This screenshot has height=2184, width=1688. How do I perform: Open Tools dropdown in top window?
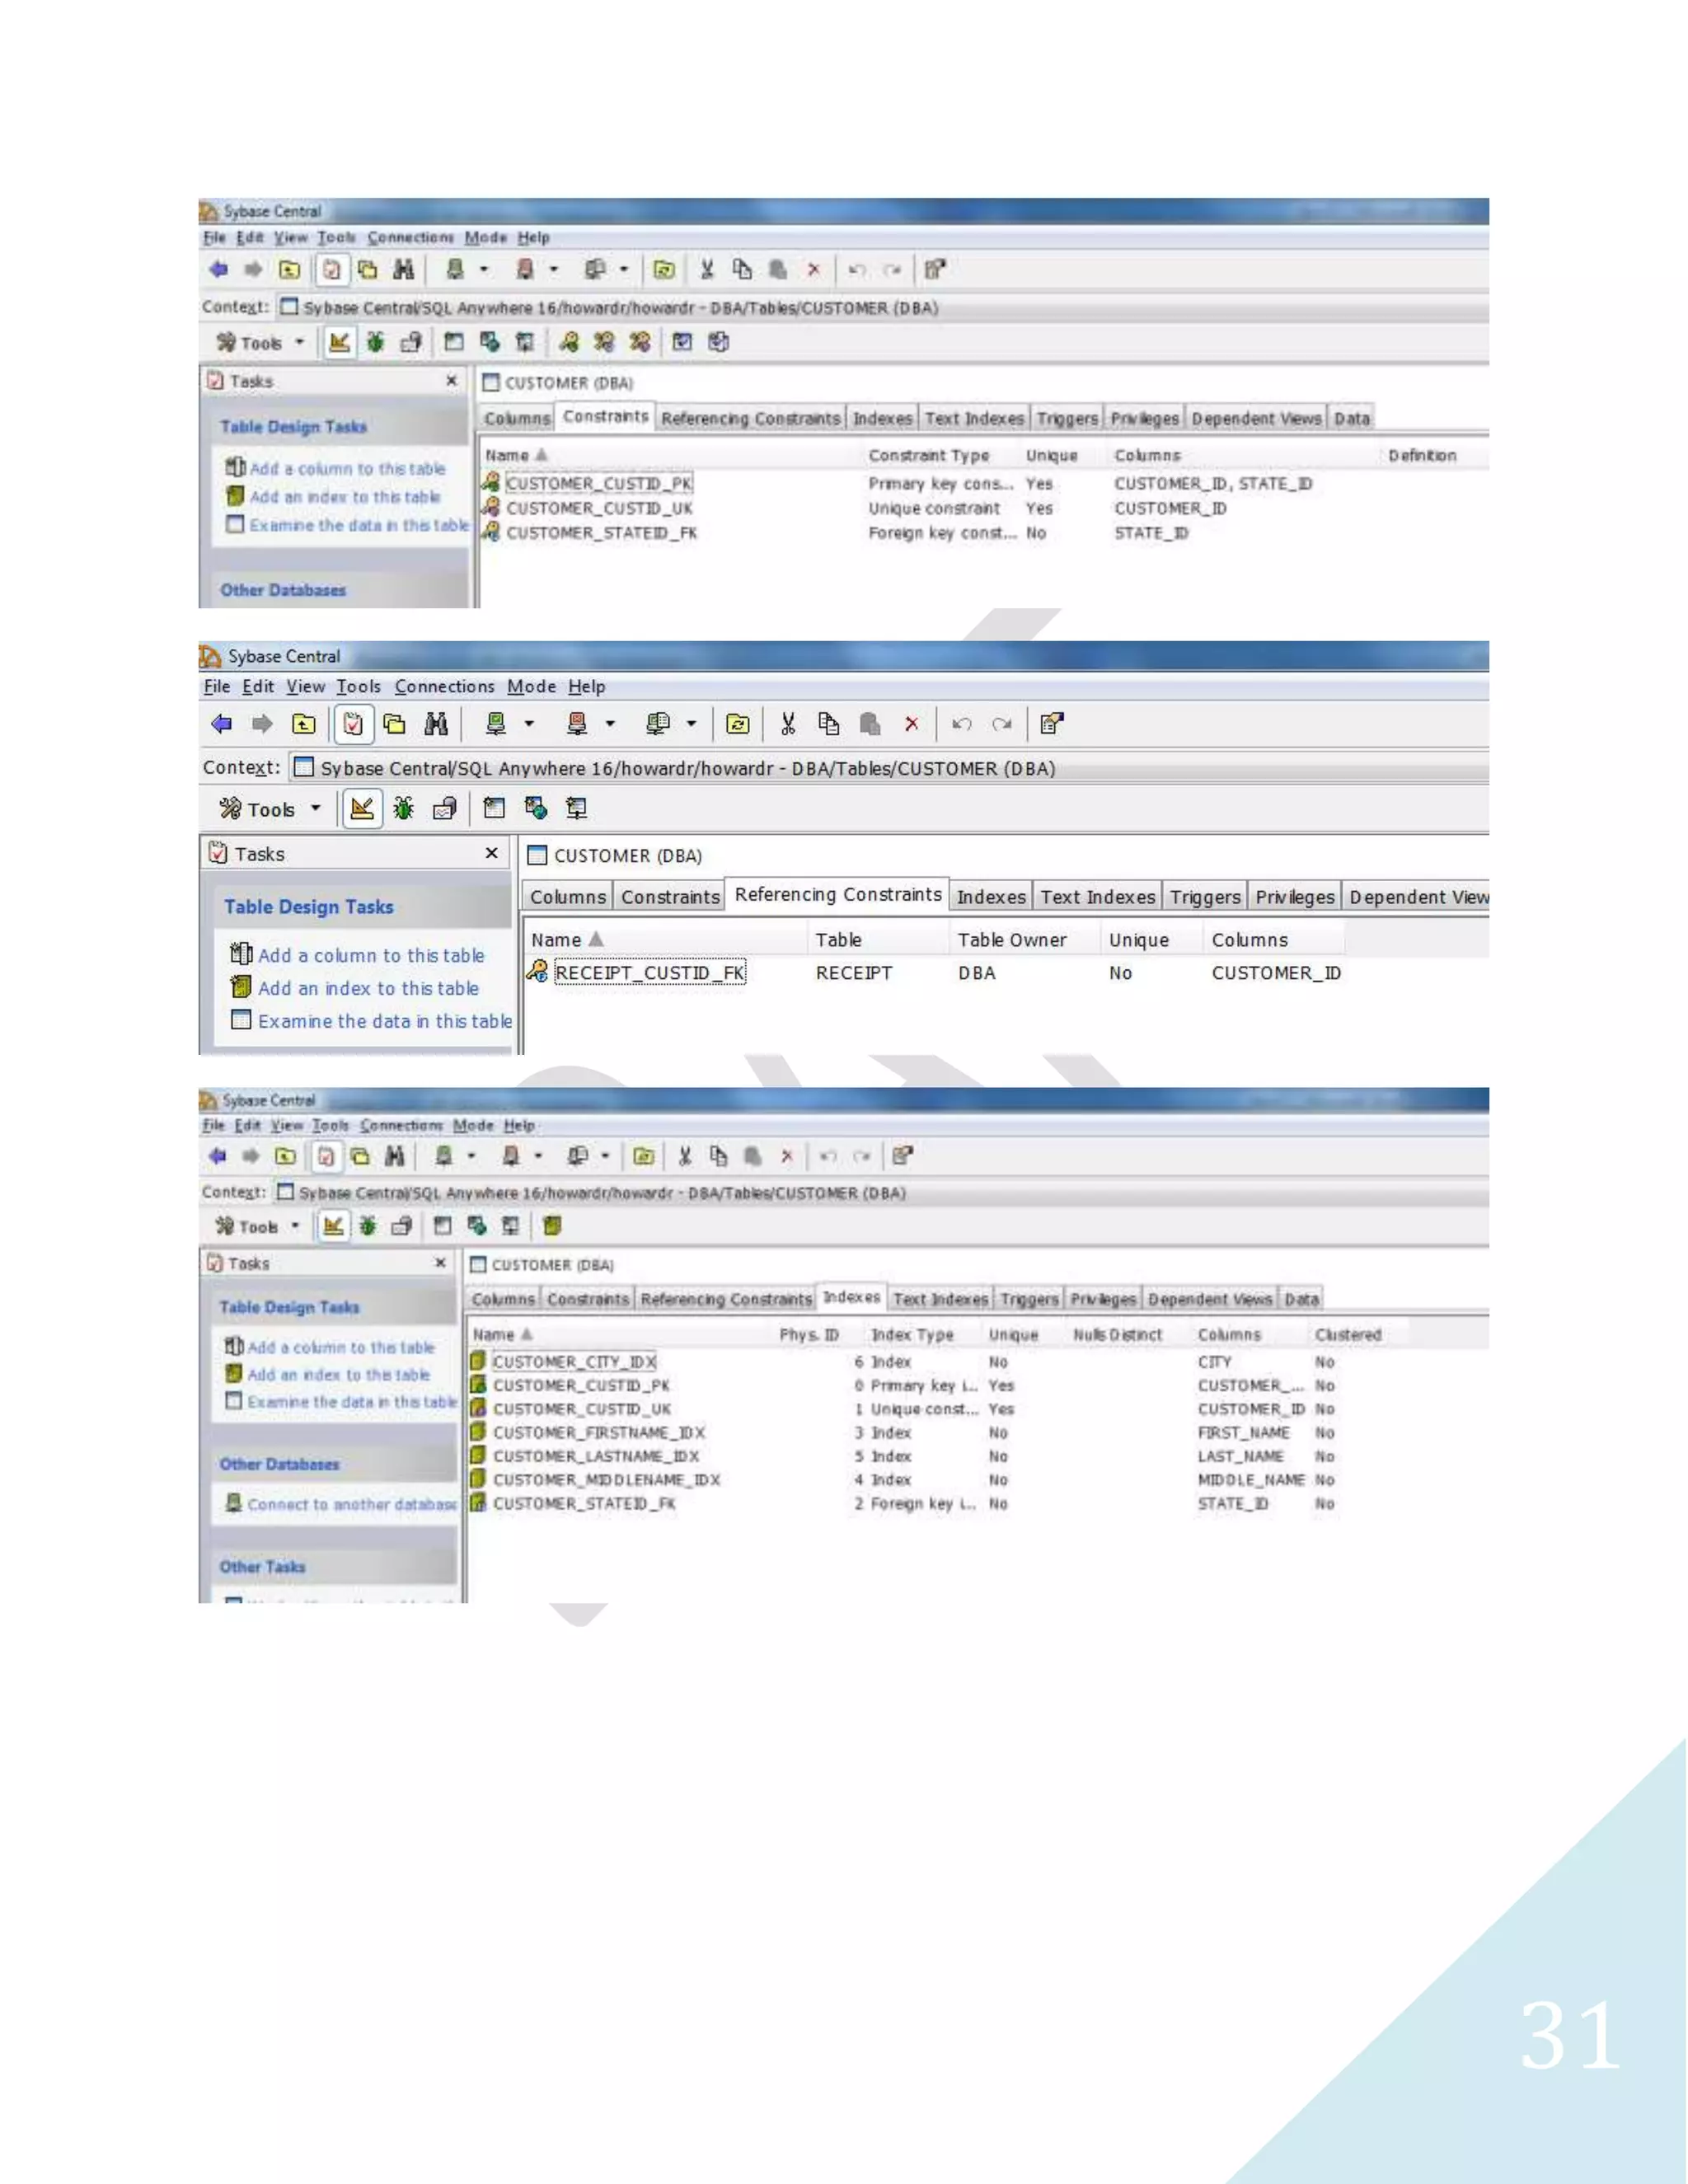point(260,343)
